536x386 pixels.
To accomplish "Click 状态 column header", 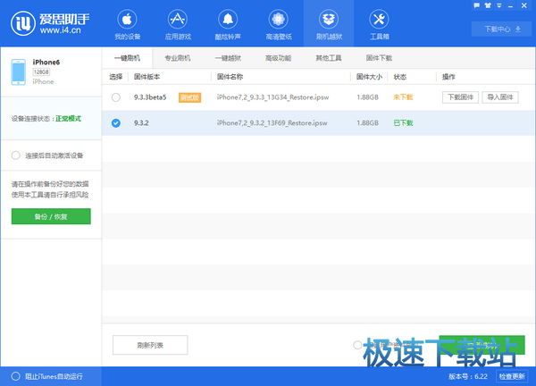I will click(400, 77).
